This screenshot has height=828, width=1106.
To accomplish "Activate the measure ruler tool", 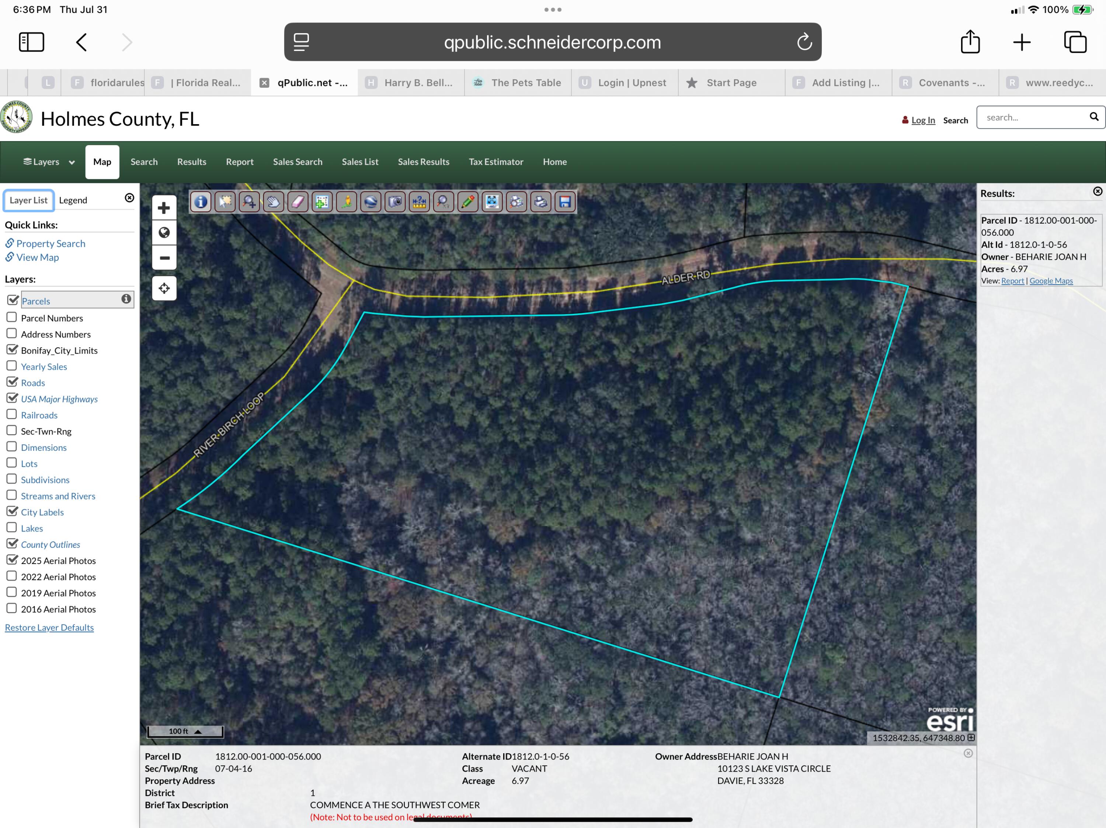I will [419, 202].
